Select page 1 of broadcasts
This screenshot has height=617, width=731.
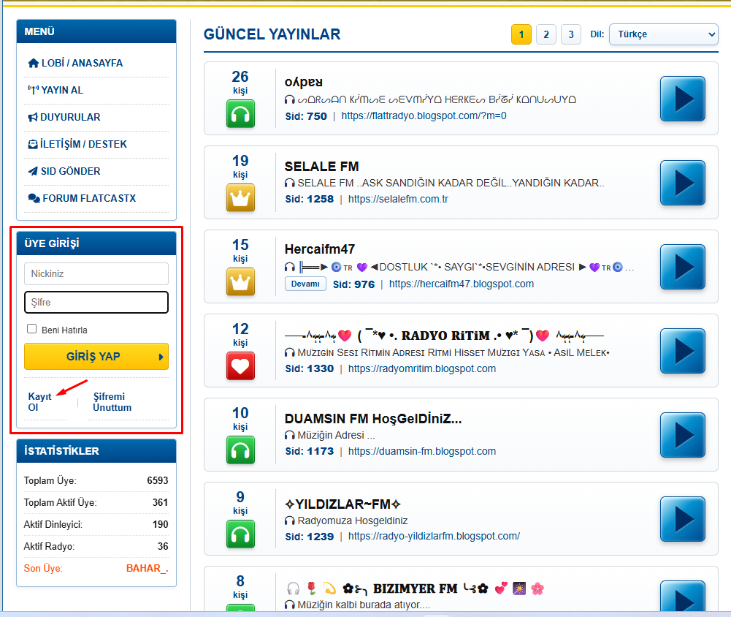[x=521, y=34]
